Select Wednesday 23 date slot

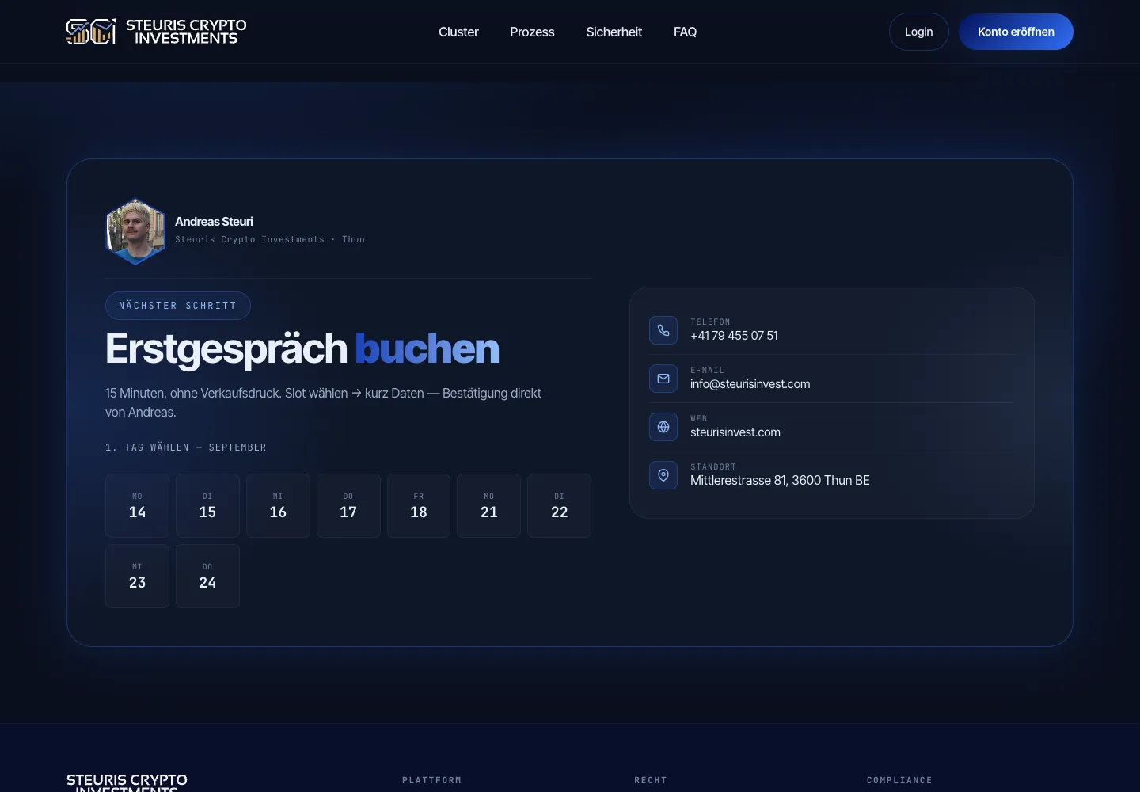tap(137, 576)
